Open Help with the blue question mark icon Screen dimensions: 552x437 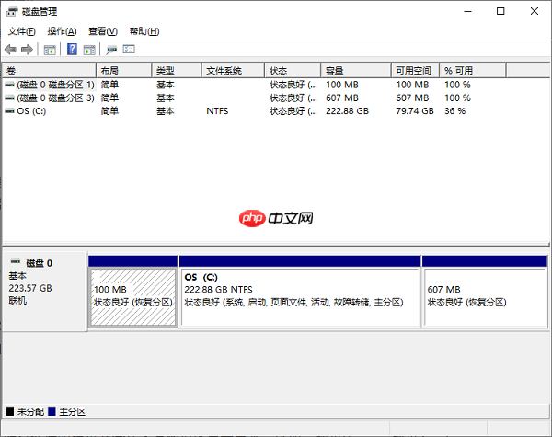tap(72, 50)
